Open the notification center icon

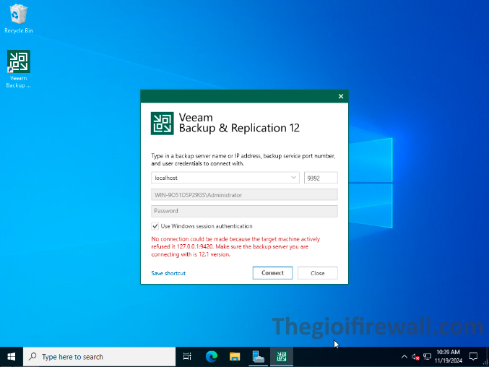(x=473, y=356)
